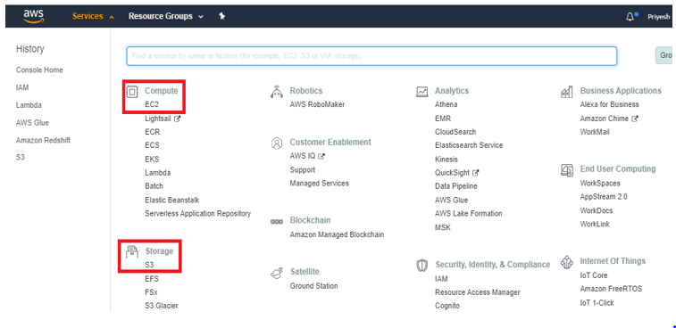Click external link icon beside AWS IQ

click(321, 156)
